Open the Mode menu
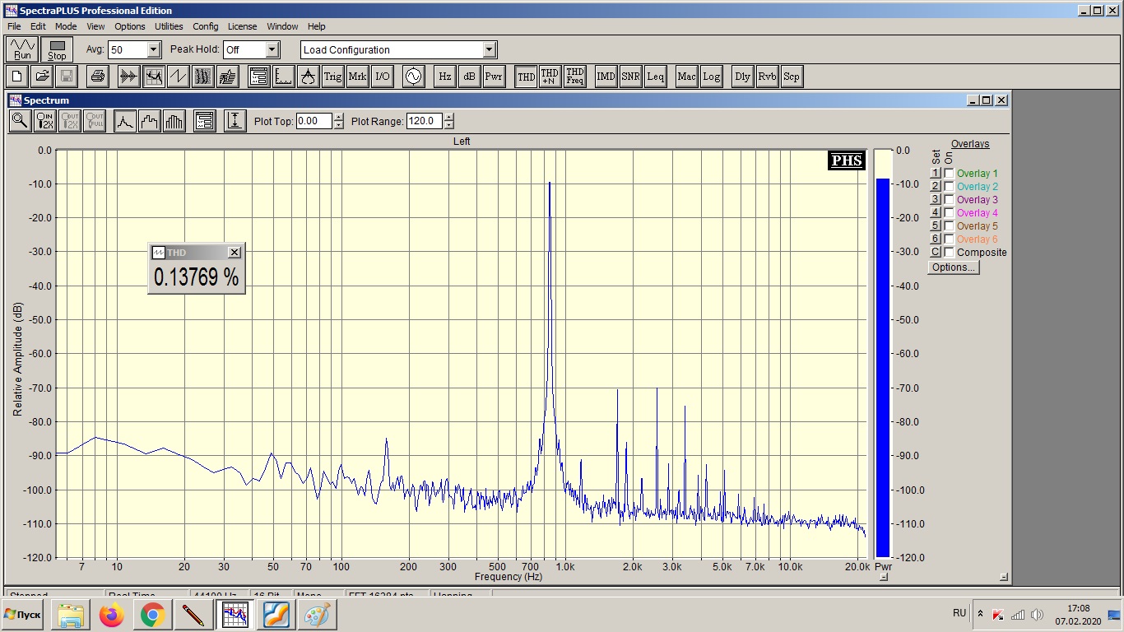 tap(66, 26)
